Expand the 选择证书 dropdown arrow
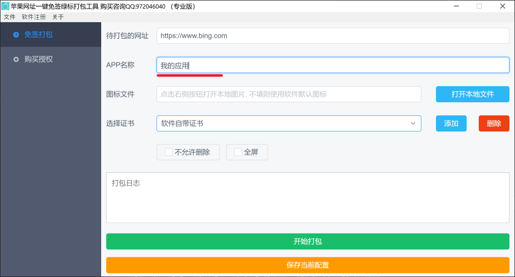Viewport: 515px width, 277px height. [x=413, y=123]
